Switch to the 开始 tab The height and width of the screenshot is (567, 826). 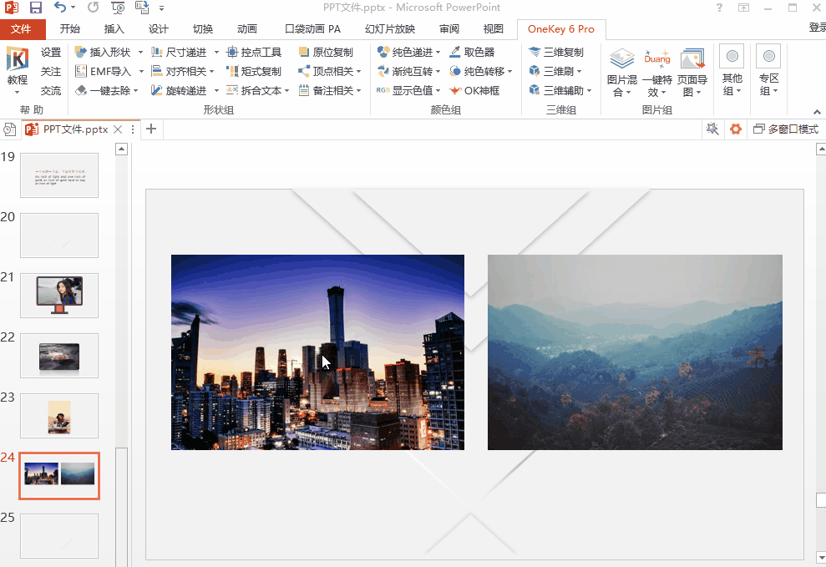coord(69,29)
